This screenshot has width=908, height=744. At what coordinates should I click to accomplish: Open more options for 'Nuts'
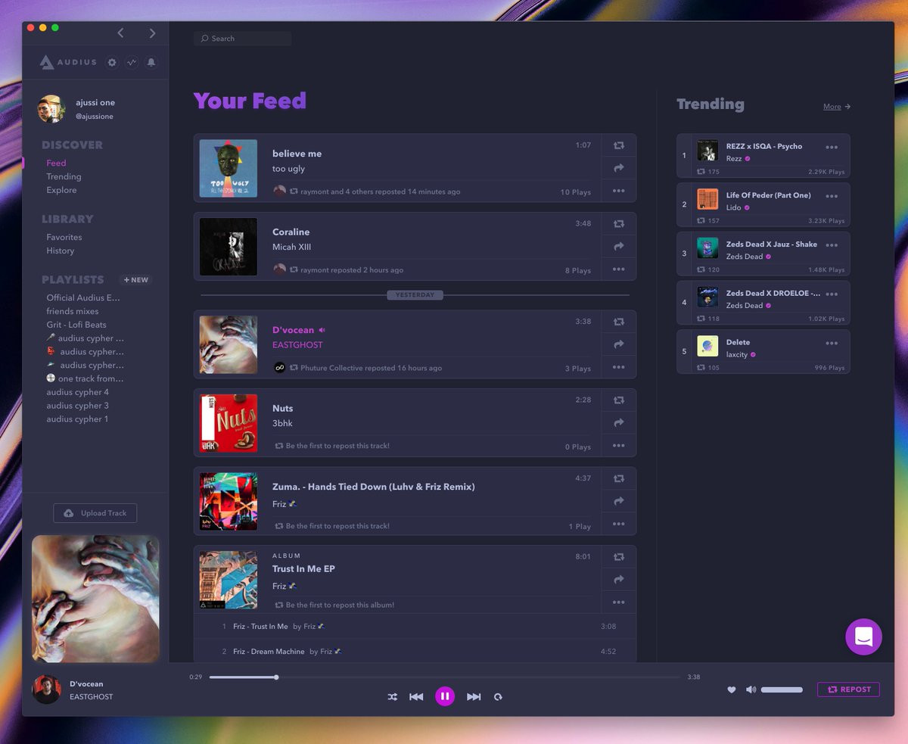pos(619,445)
